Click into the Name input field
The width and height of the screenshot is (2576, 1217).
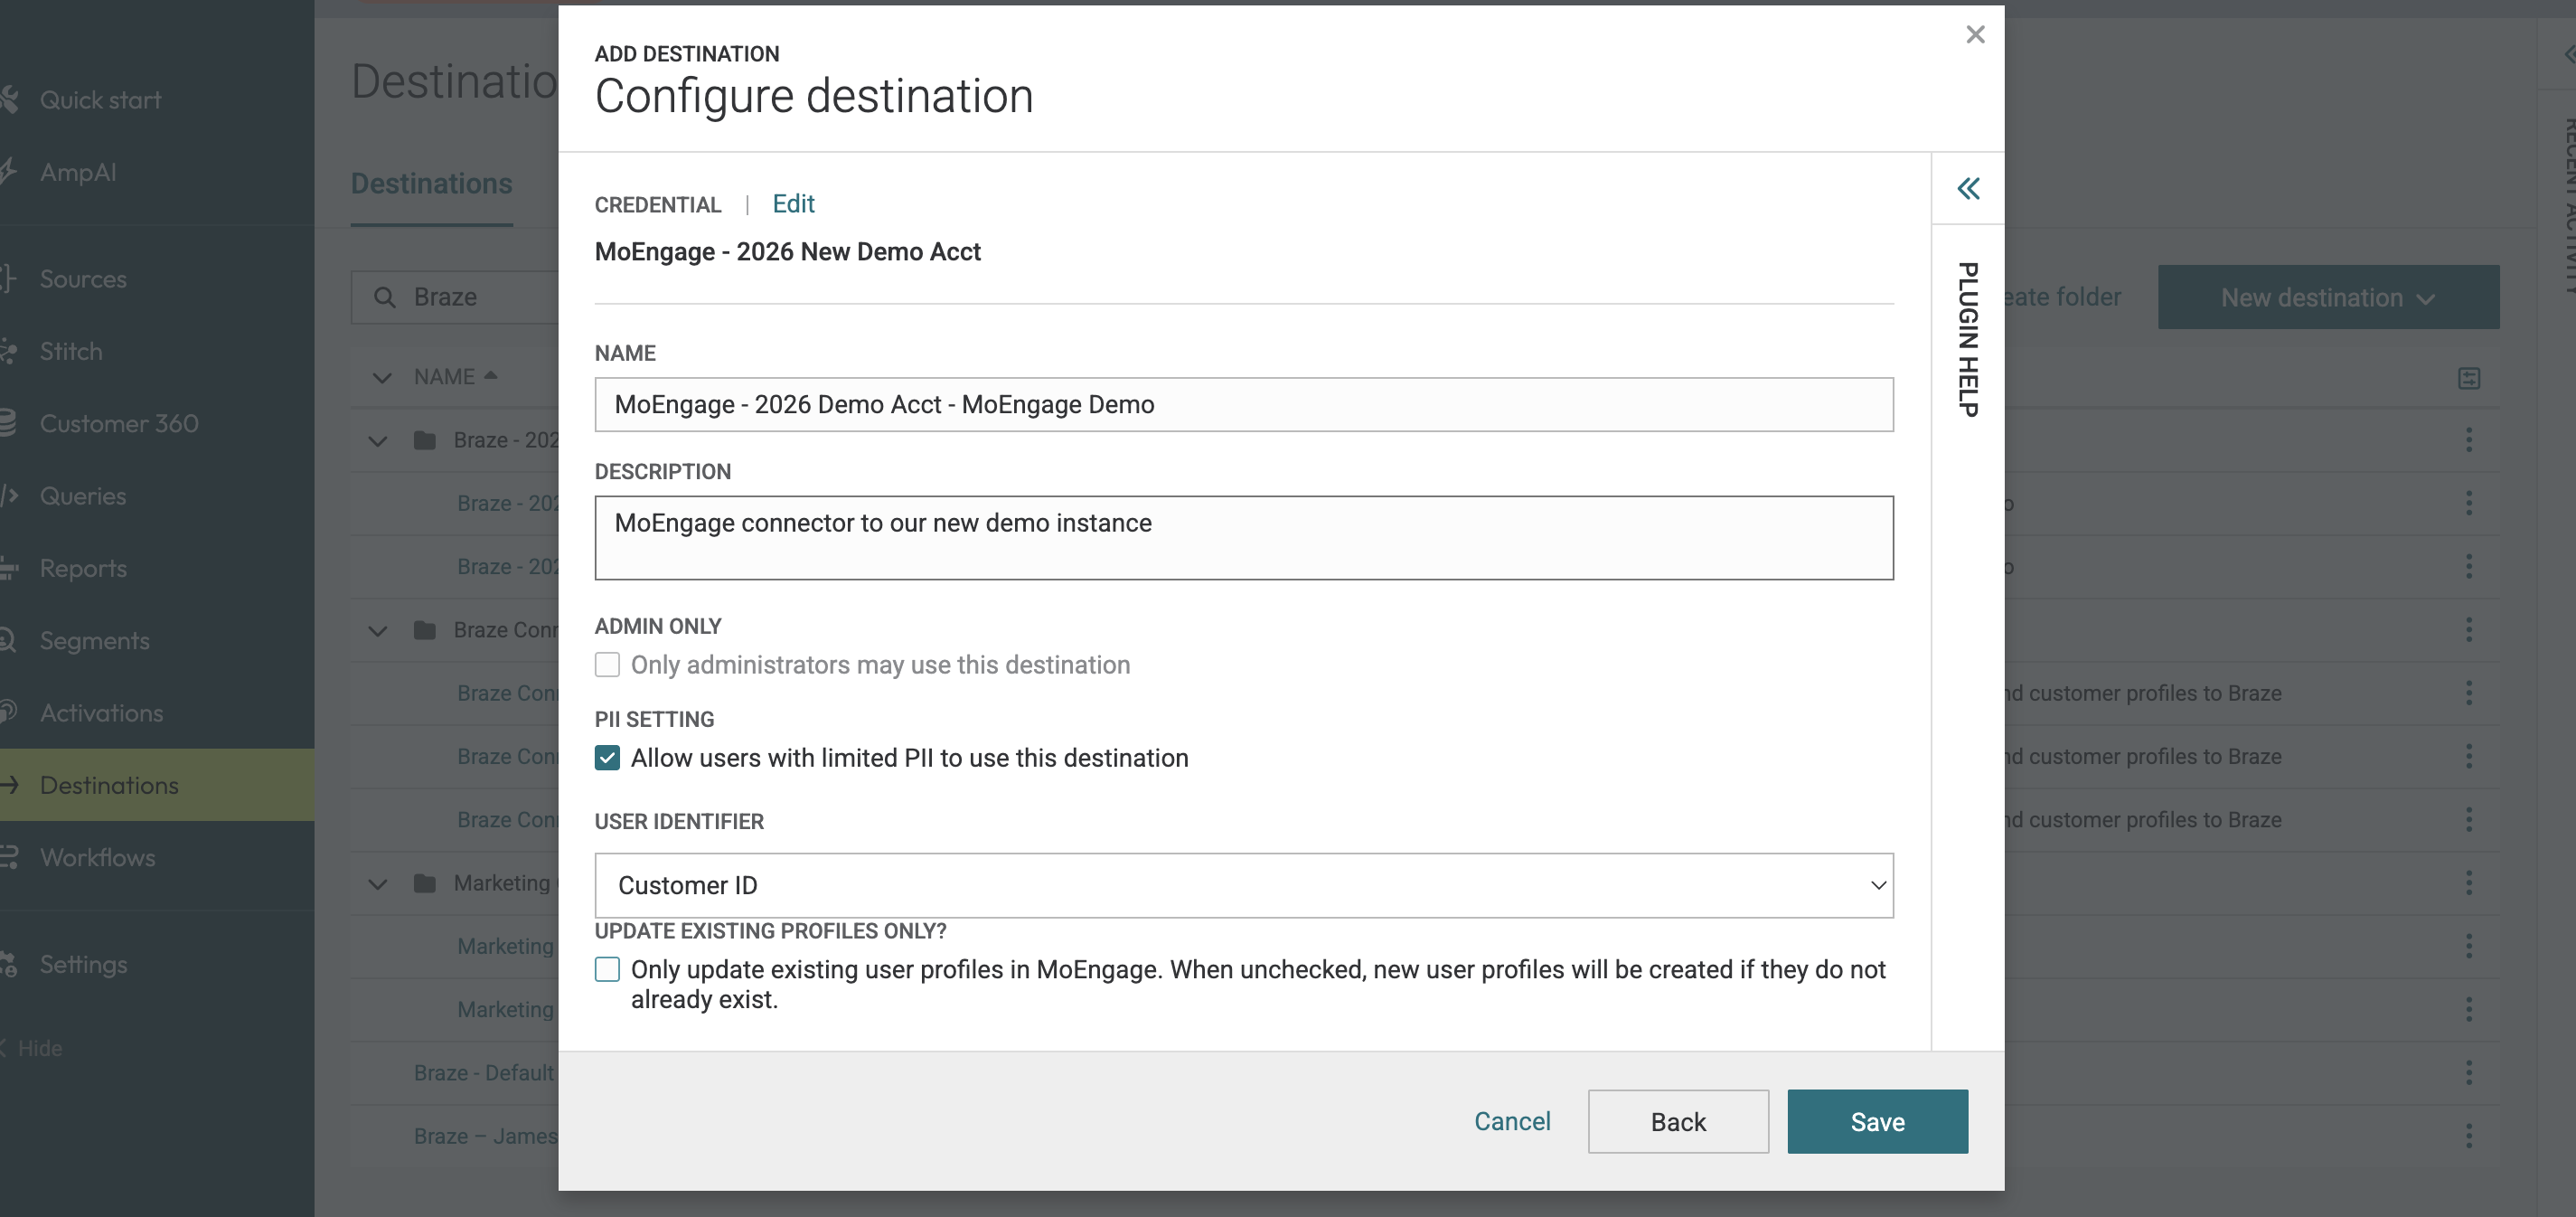[1243, 405]
